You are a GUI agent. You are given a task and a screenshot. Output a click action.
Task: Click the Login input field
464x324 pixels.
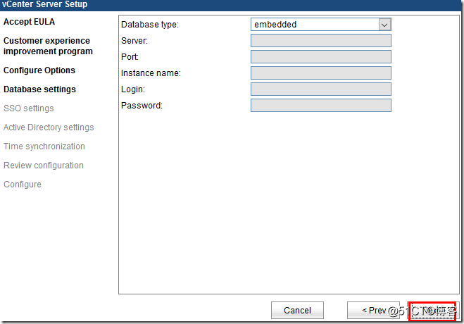pyautogui.click(x=321, y=89)
